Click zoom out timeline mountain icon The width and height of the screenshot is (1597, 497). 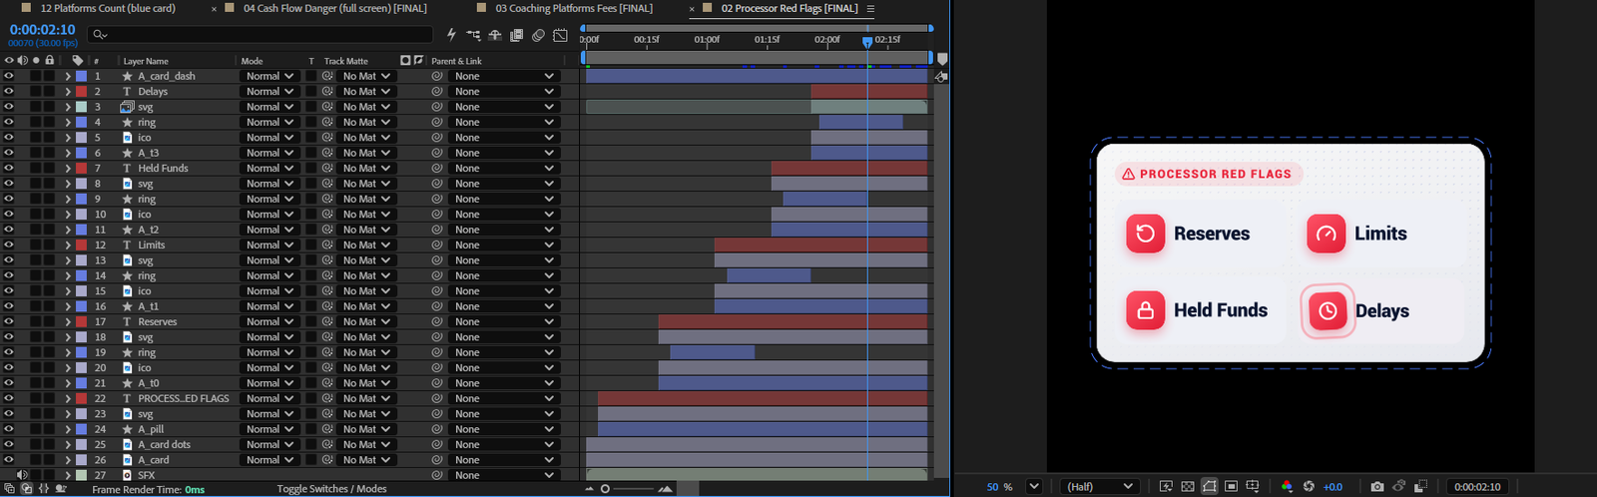tap(589, 489)
